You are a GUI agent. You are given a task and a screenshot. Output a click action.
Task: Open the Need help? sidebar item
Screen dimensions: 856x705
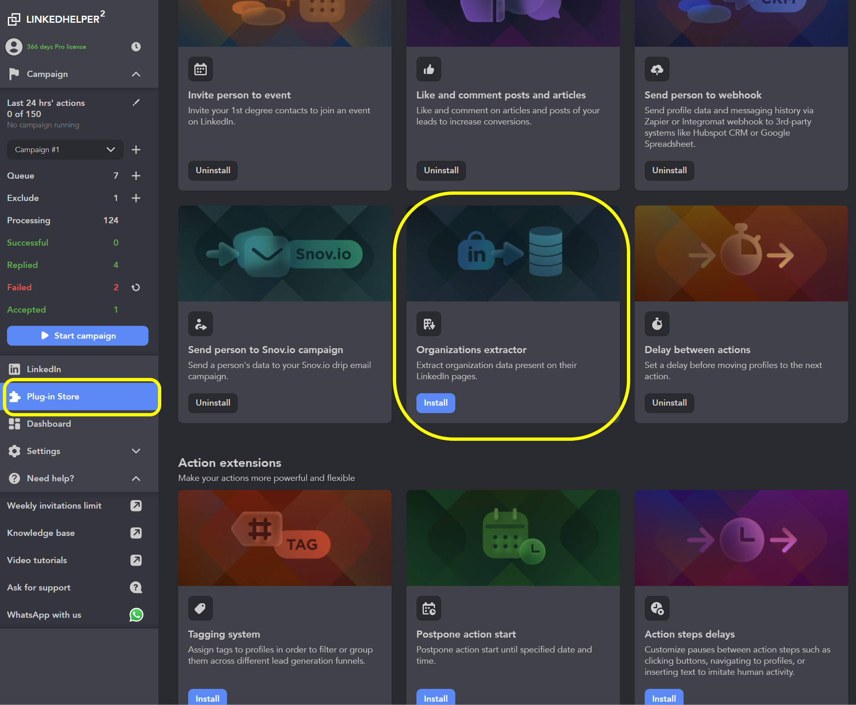79,478
